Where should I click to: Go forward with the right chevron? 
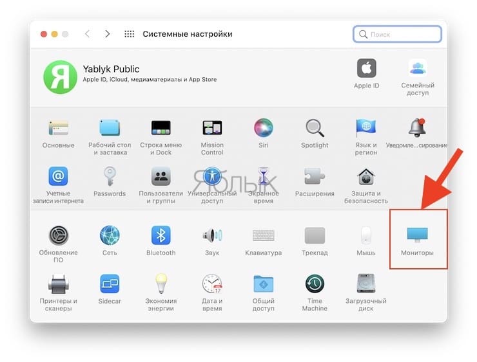point(107,34)
